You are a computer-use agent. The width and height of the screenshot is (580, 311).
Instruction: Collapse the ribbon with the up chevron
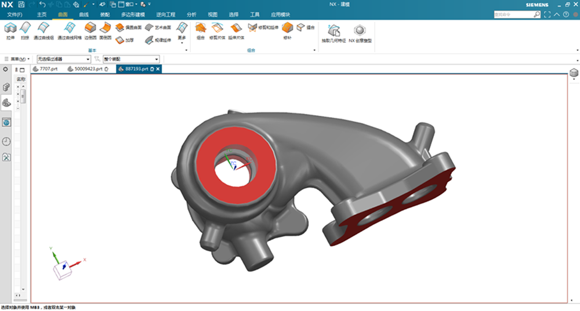pos(557,14)
